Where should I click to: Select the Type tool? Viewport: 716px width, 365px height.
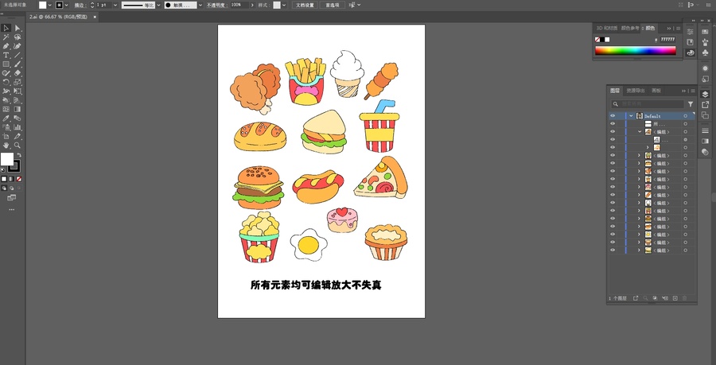pos(6,55)
